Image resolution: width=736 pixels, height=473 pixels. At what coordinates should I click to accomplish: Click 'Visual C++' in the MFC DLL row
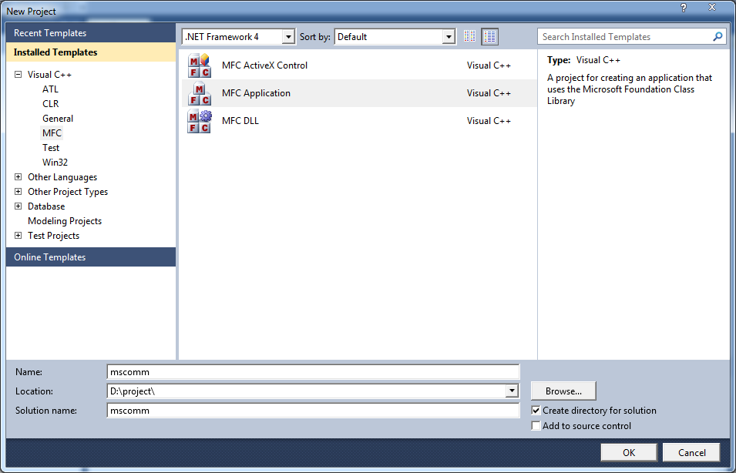coord(489,121)
